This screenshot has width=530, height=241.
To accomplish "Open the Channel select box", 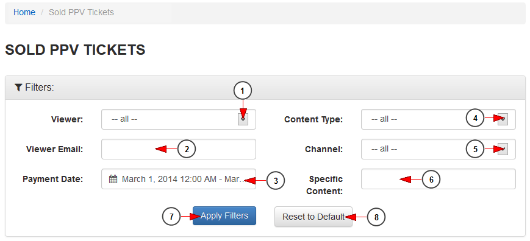I will 439,149.
